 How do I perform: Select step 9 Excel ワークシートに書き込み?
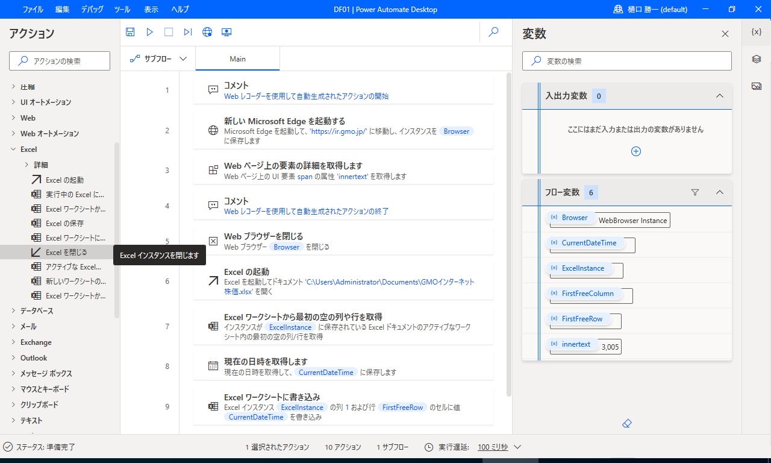click(x=343, y=406)
